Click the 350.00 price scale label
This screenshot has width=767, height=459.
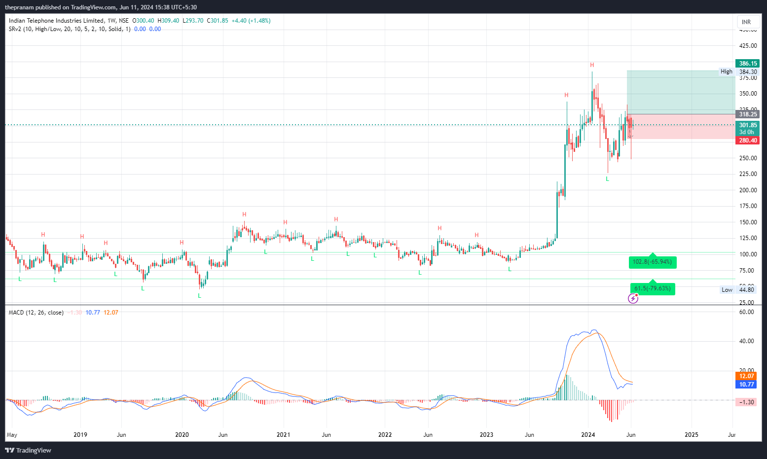coord(748,94)
